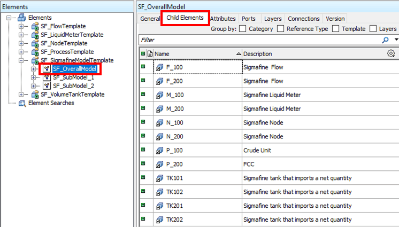Toggle the Reference Type grouping checkbox
The width and height of the screenshot is (399, 227).
pos(281,29)
